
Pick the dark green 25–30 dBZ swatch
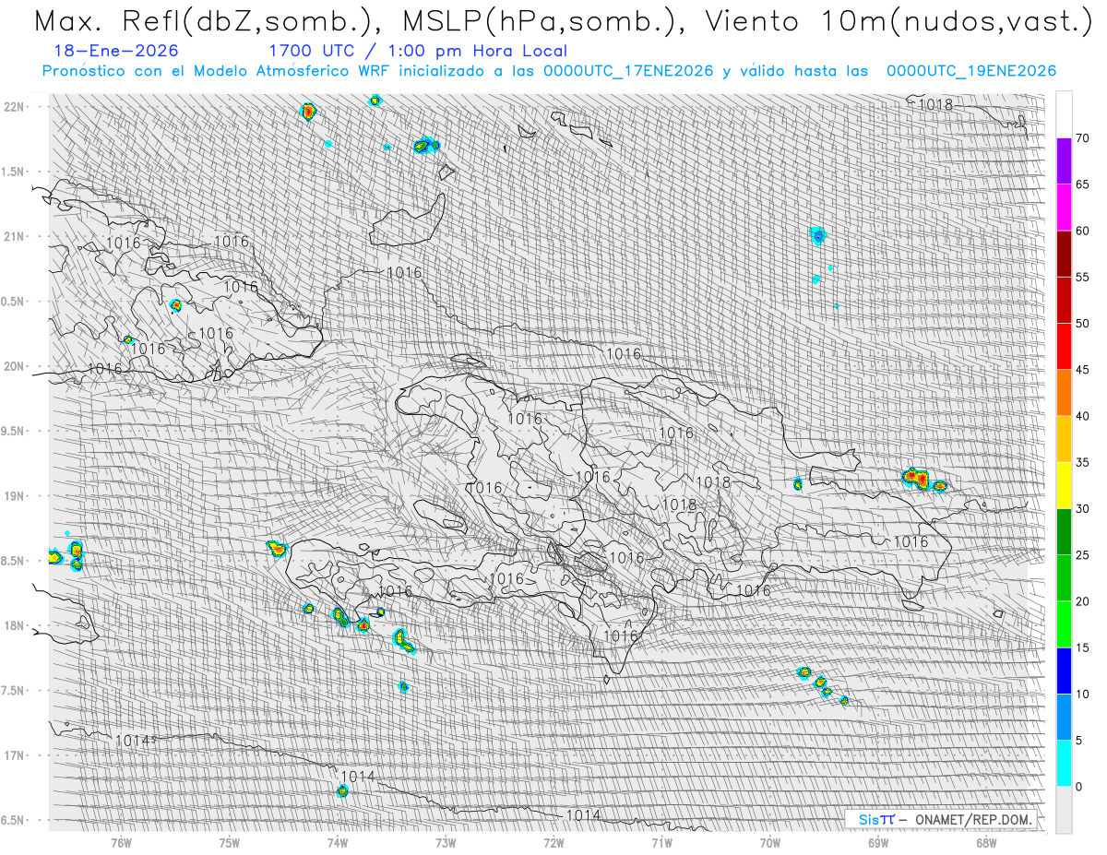click(1064, 531)
